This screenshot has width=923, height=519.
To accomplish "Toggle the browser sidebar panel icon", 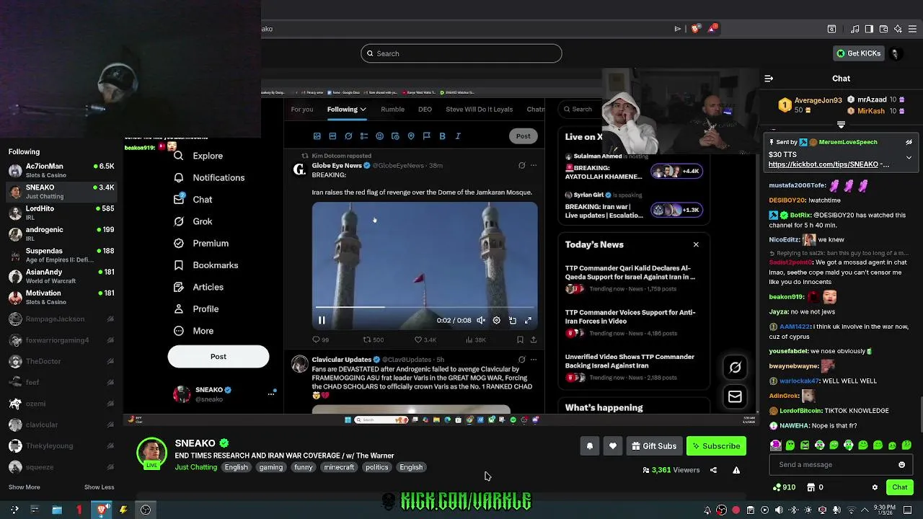I will coord(869,29).
